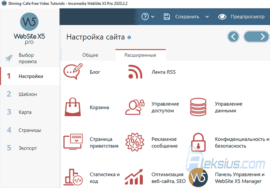Viewport: 270px width, 188px height.
Task: Go to step 3 Карта
Action: click(30, 112)
